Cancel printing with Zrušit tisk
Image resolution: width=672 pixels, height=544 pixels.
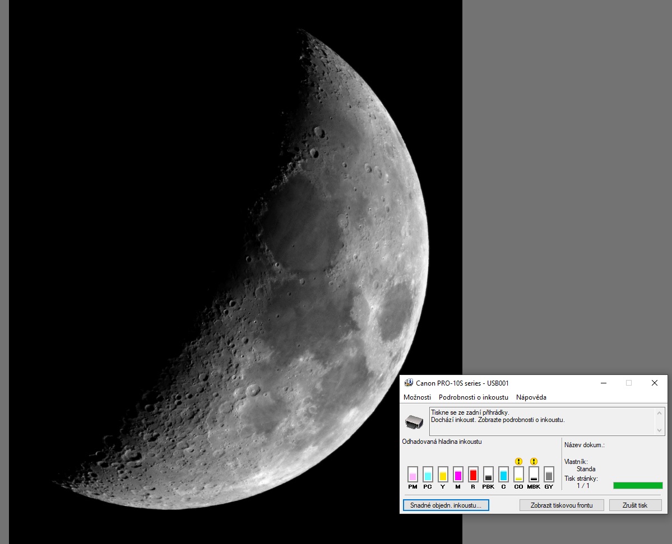(635, 505)
